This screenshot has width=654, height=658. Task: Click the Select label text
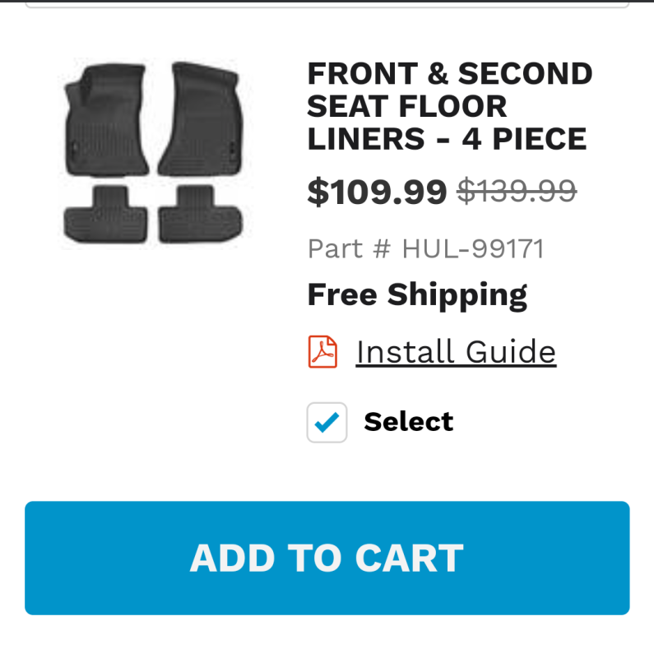tap(408, 422)
